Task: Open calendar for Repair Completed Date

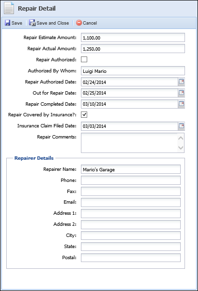Action: click(181, 104)
